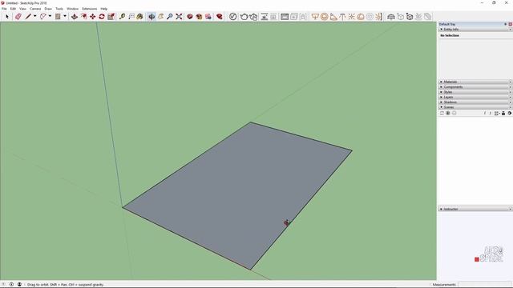Select the Rectangle shape tool
The height and width of the screenshot is (288, 513).
coord(58,16)
